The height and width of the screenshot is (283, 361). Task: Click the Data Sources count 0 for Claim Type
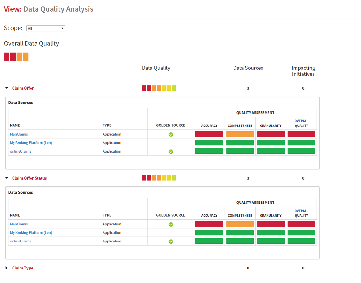pyautogui.click(x=248, y=268)
